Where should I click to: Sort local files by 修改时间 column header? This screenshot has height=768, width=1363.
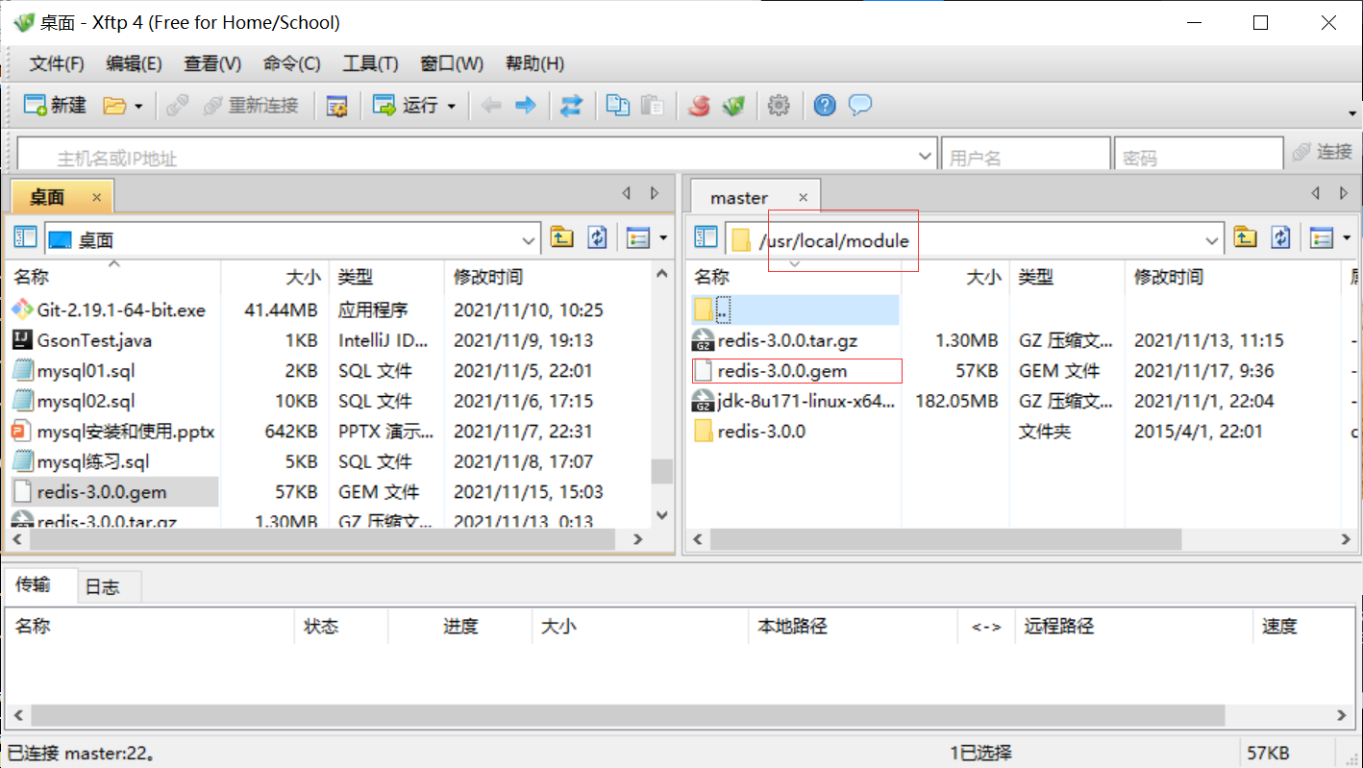click(488, 277)
